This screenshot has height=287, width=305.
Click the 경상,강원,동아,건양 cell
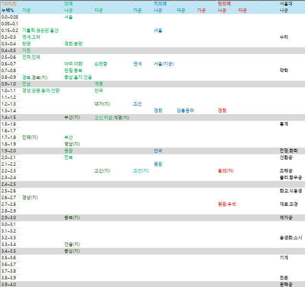point(41,90)
